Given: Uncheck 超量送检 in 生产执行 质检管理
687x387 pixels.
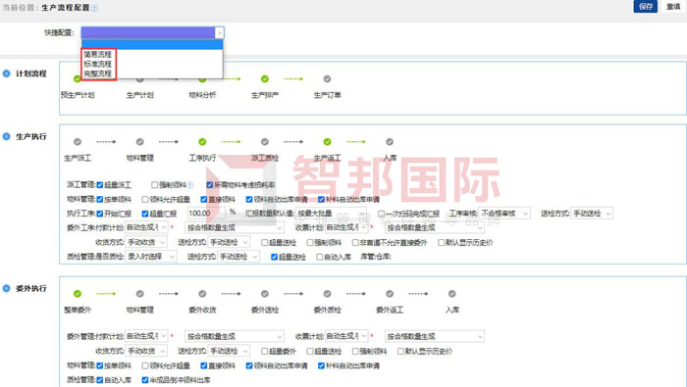Looking at the screenshot, I should tap(274, 257).
